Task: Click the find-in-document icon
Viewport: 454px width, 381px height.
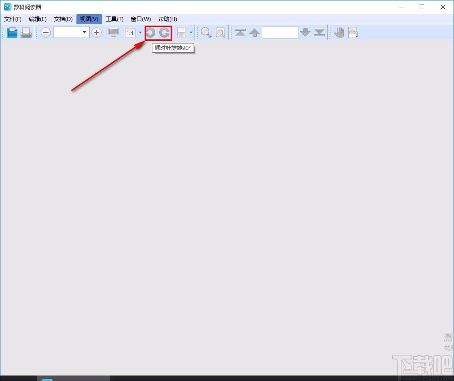Action: tap(221, 33)
